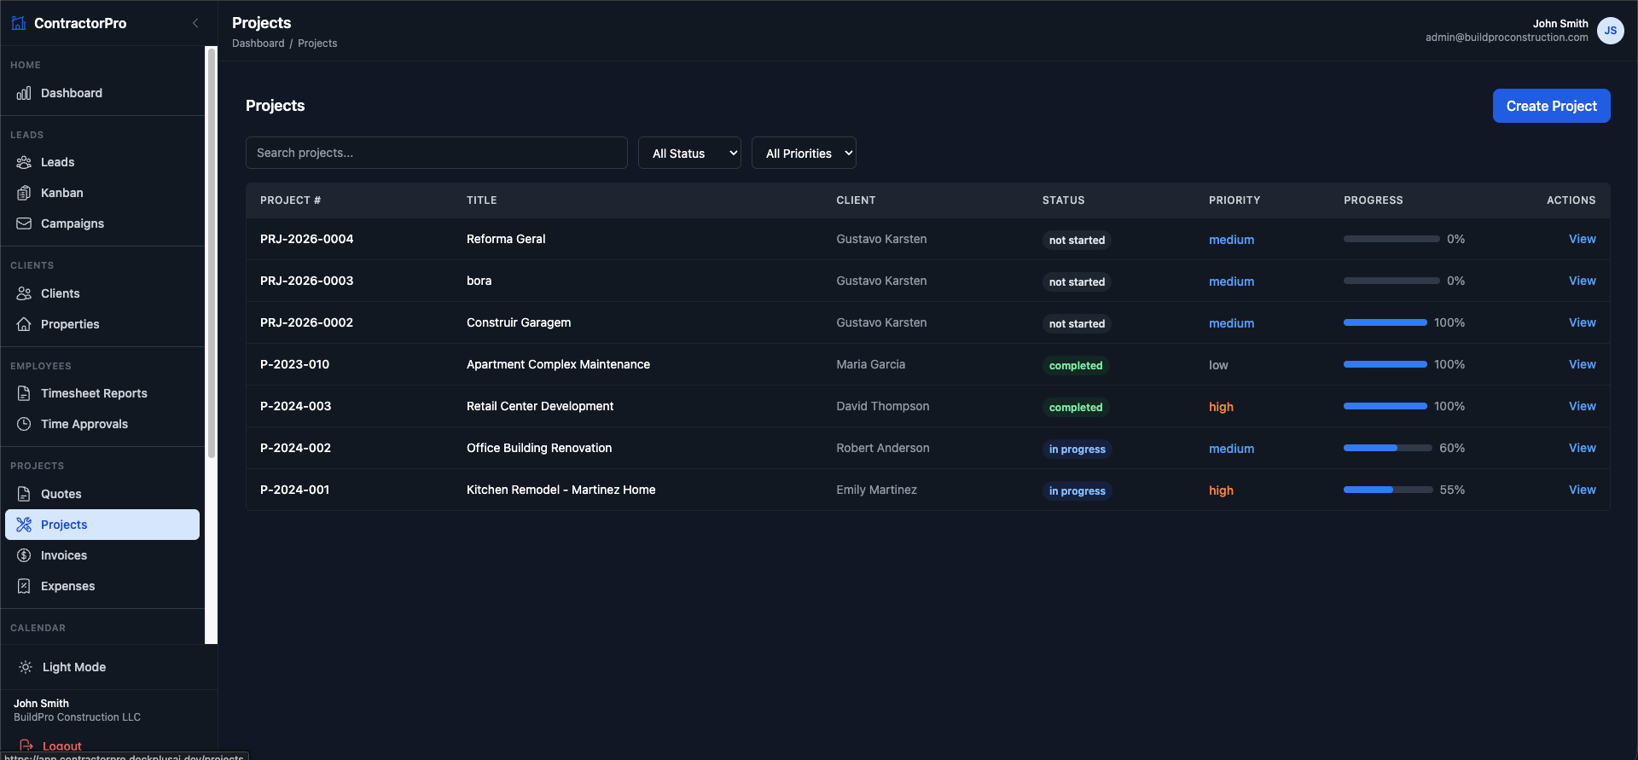This screenshot has height=760, width=1638.
Task: Click the Kanban clipboard icon
Action: pyautogui.click(x=24, y=193)
